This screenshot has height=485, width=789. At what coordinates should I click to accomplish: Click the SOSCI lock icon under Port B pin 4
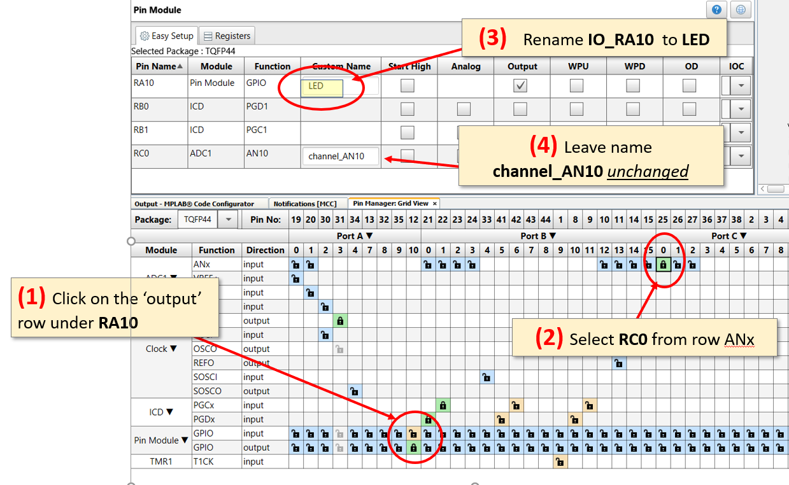487,377
